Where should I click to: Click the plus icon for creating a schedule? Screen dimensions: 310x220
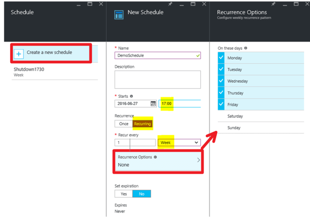[x=19, y=54]
